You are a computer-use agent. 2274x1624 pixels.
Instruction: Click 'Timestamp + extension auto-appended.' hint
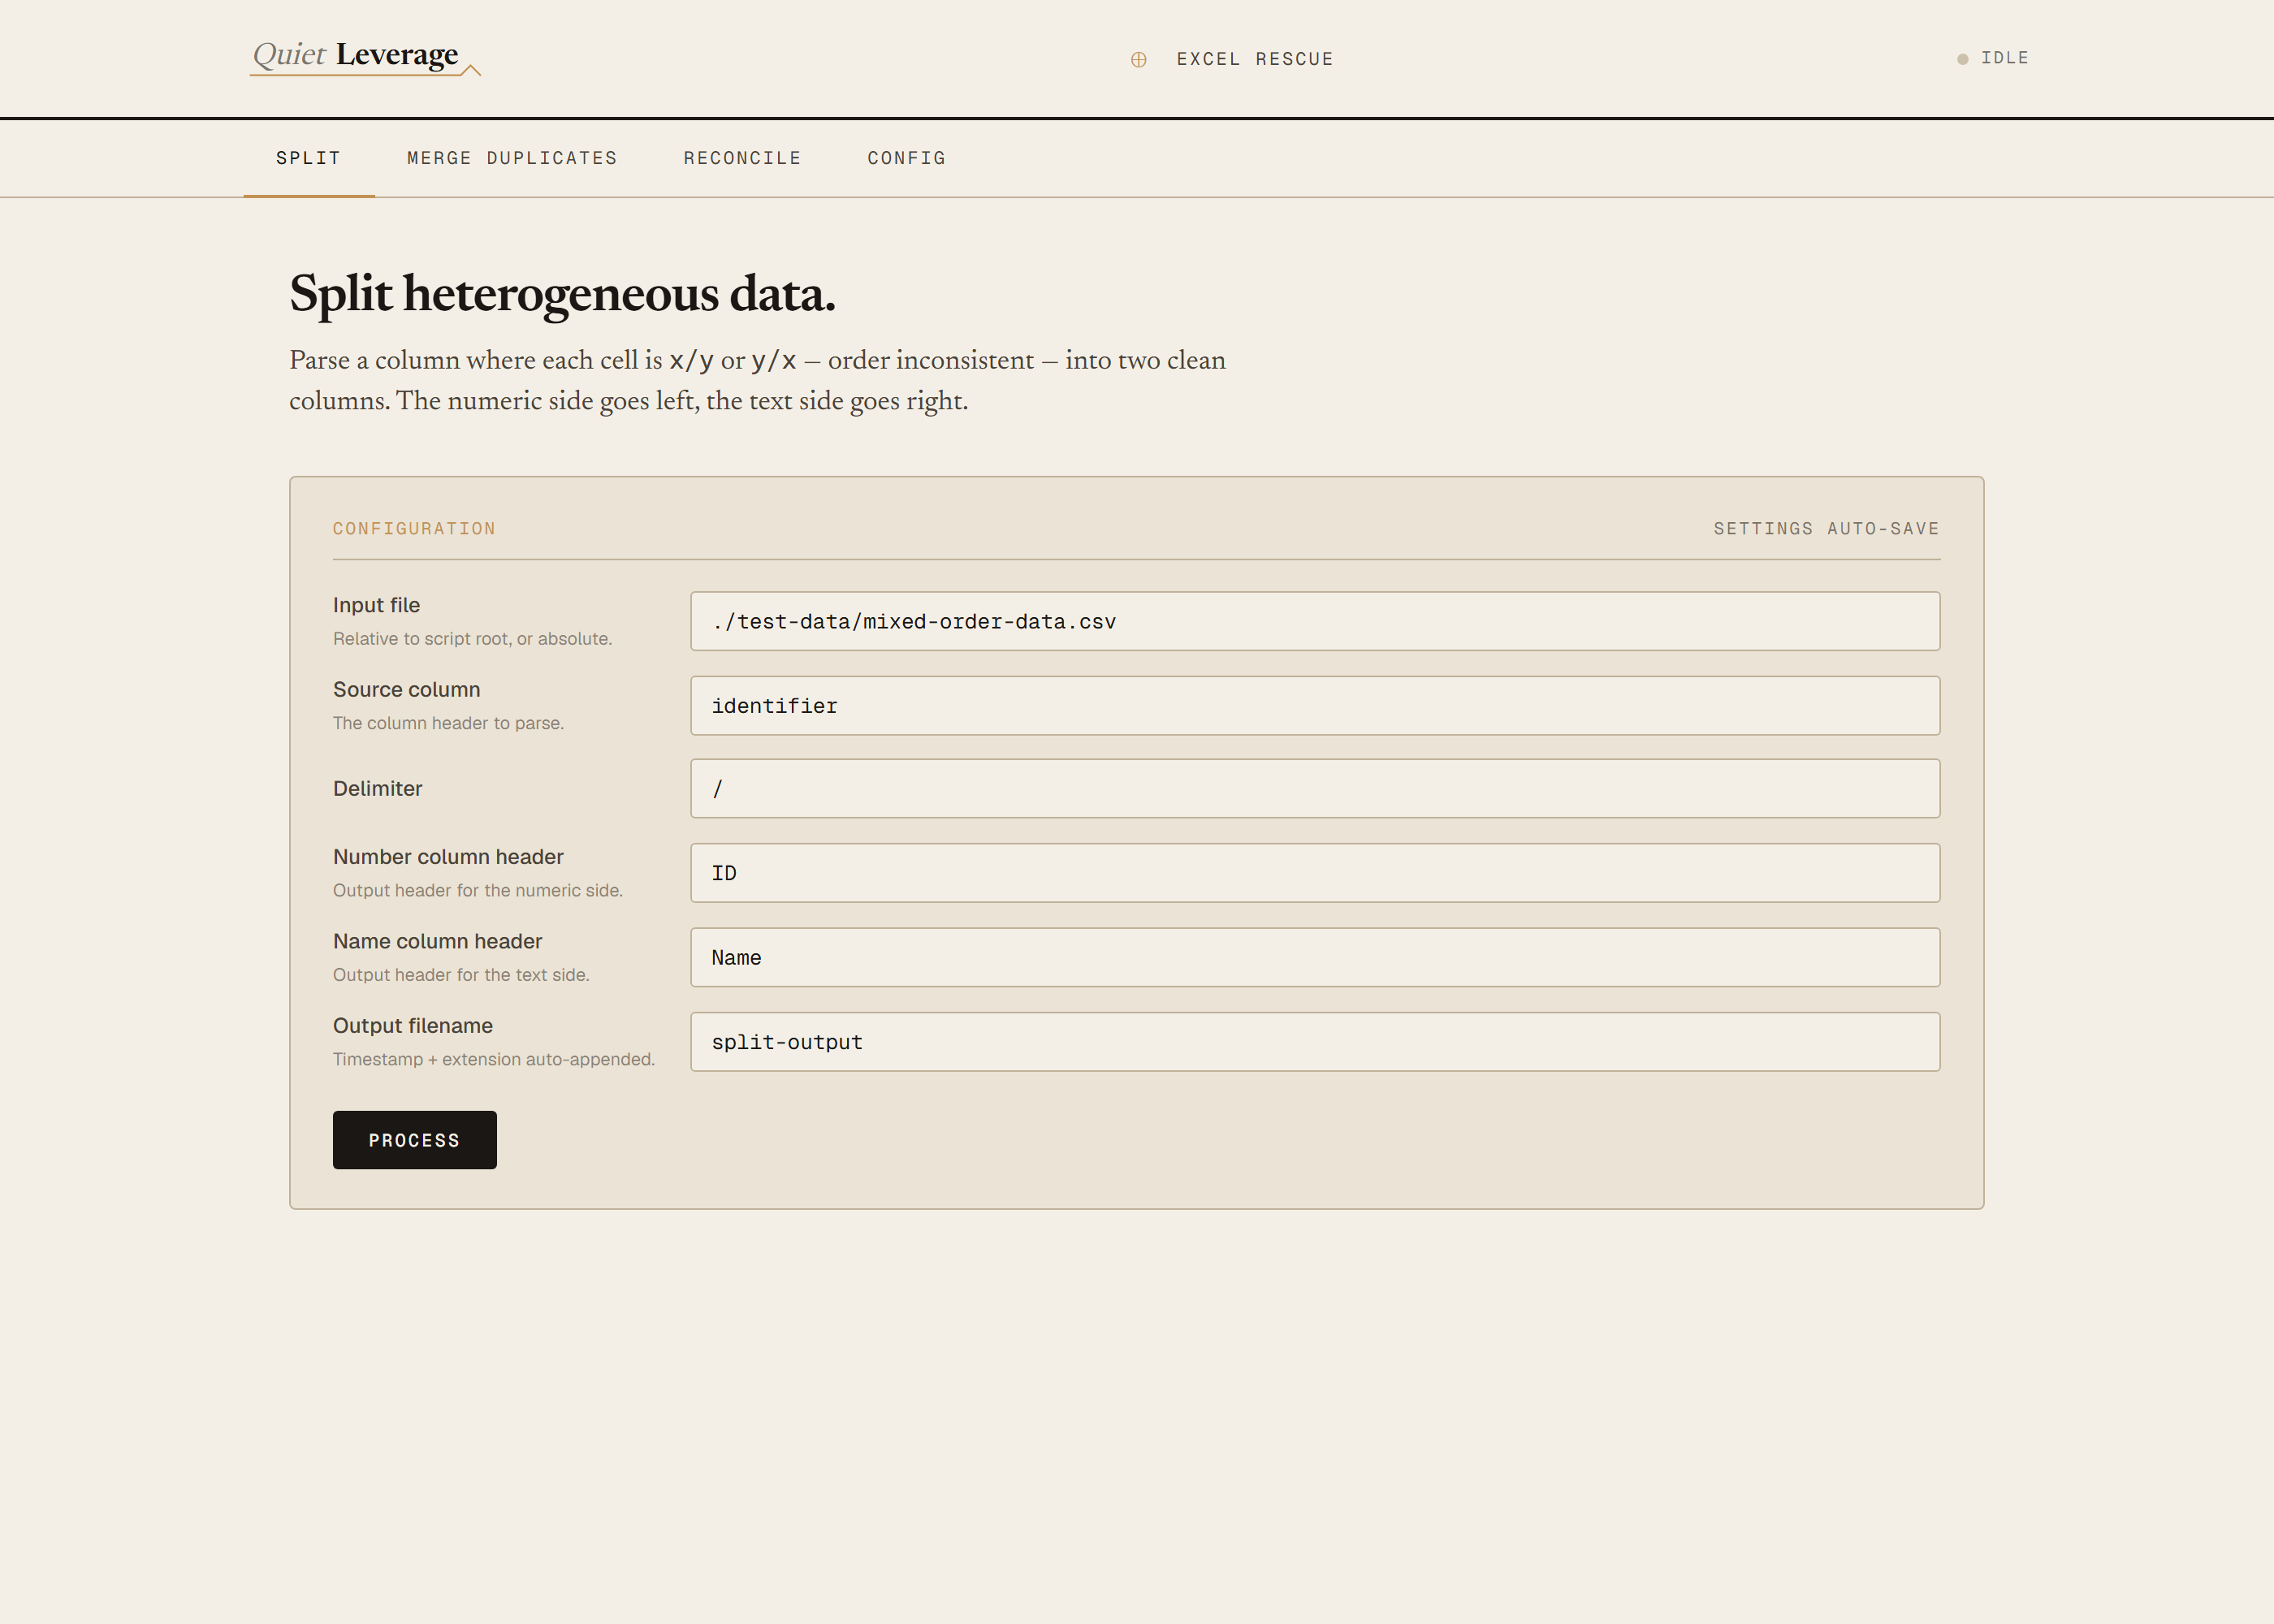[493, 1059]
